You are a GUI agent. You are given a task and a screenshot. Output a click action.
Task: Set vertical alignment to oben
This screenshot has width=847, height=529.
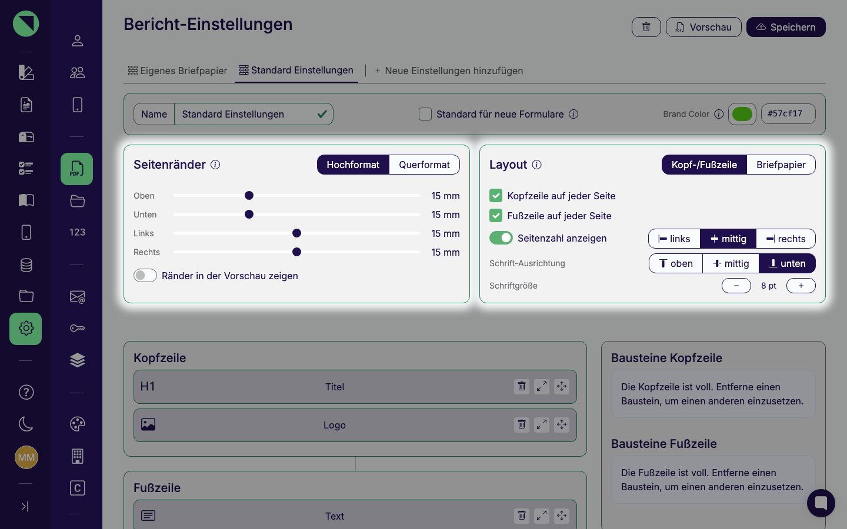tap(676, 263)
